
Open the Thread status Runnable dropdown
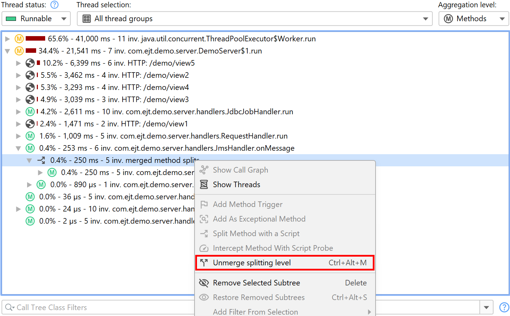[x=36, y=19]
